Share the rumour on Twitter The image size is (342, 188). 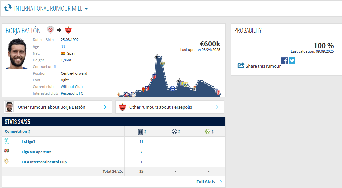[292, 60]
